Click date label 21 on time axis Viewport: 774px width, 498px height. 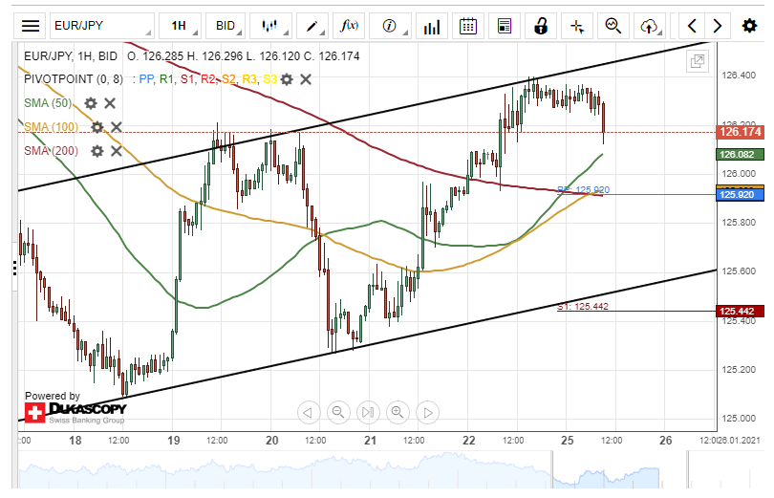pos(370,441)
